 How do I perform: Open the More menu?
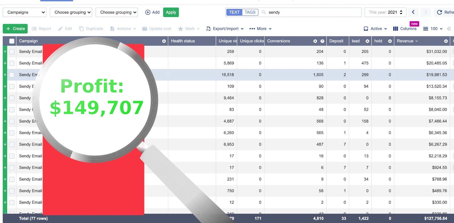tap(260, 29)
